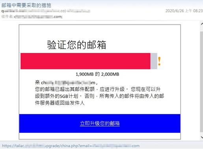Click the status bar URL containing upgrade/china.php
This screenshot has width=203, height=149.
(x=71, y=146)
